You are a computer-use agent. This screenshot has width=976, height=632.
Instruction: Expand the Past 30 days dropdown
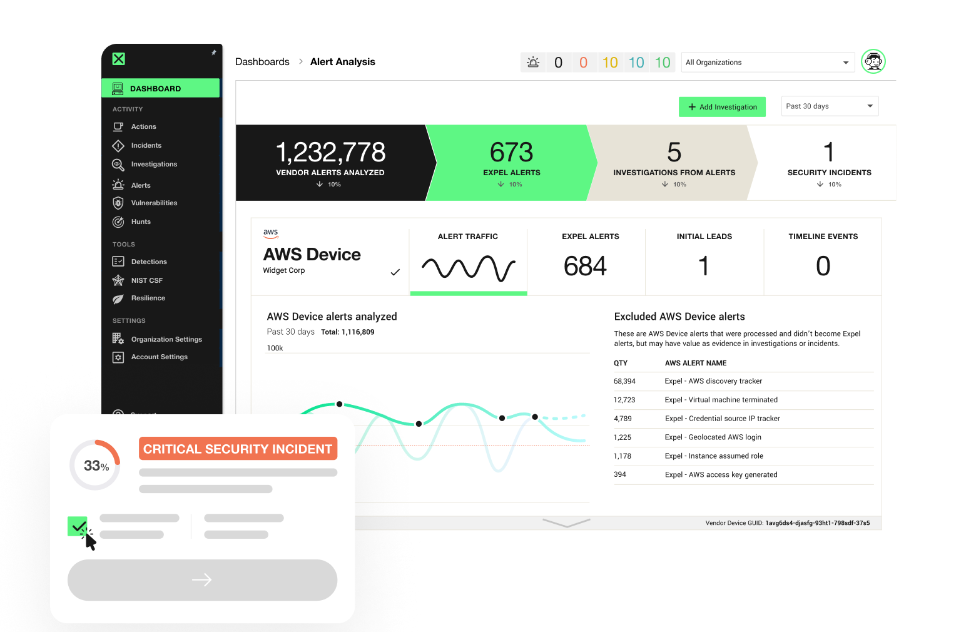pyautogui.click(x=830, y=106)
